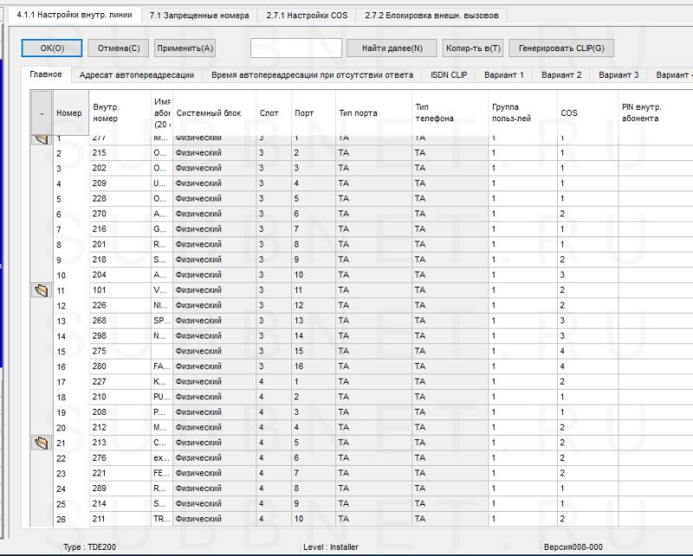This screenshot has height=556, width=693.
Task: Click the hand icon beside row 21
Action: pyautogui.click(x=42, y=443)
